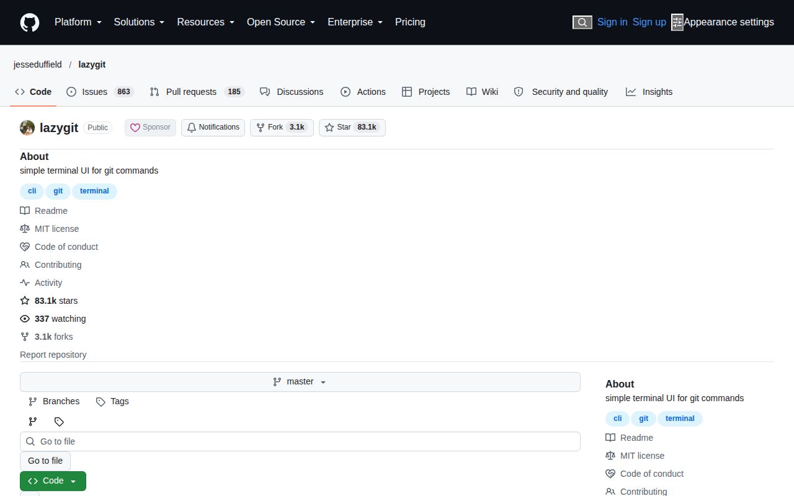Star the lazygit repository
This screenshot has height=496, width=794.
[x=352, y=128]
